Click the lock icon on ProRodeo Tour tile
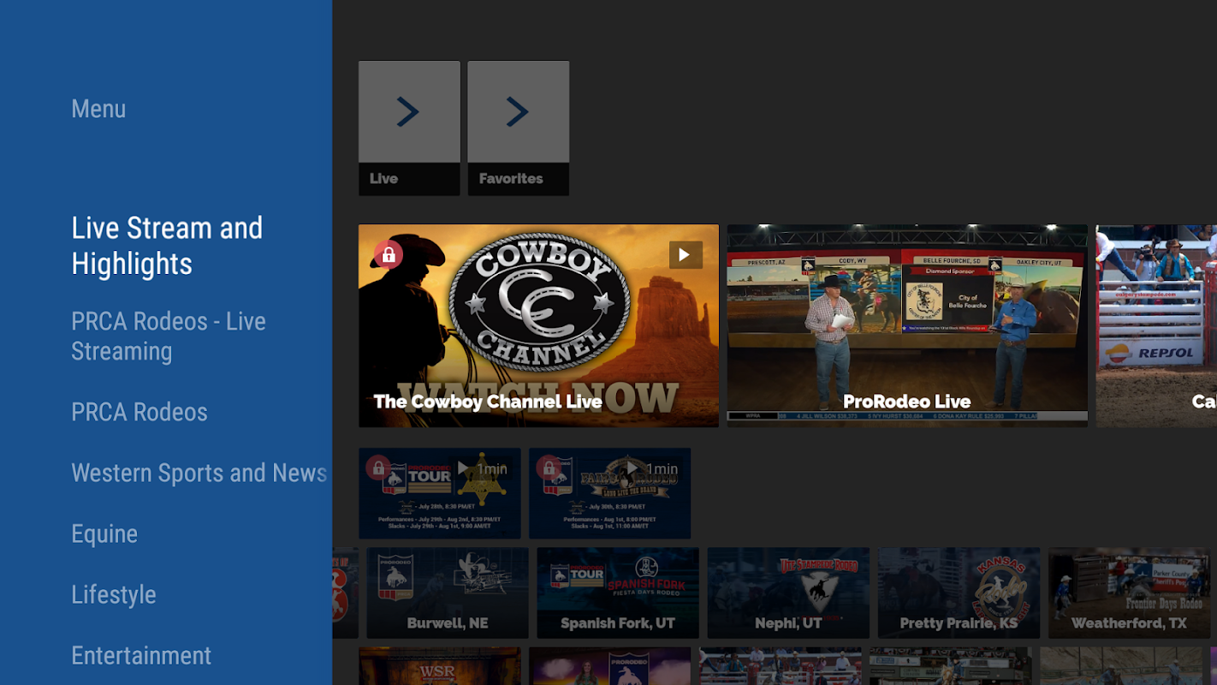The image size is (1217, 685). pos(378,468)
